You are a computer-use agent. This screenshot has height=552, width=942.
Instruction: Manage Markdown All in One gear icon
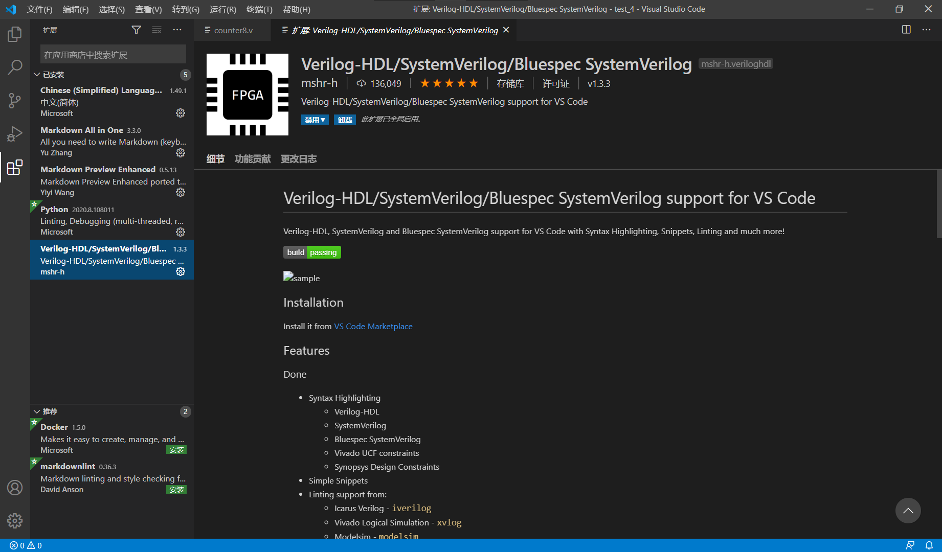pyautogui.click(x=181, y=153)
